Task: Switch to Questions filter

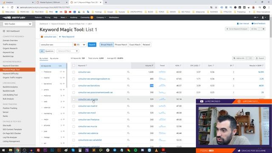Action: [49, 51]
